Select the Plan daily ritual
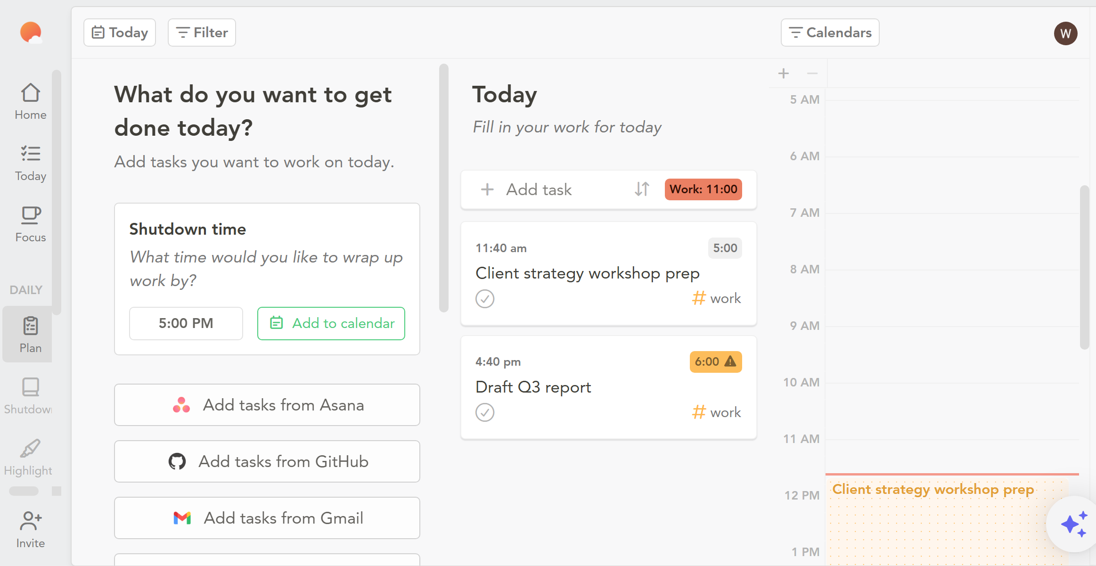Viewport: 1096px width, 566px height. point(27,334)
